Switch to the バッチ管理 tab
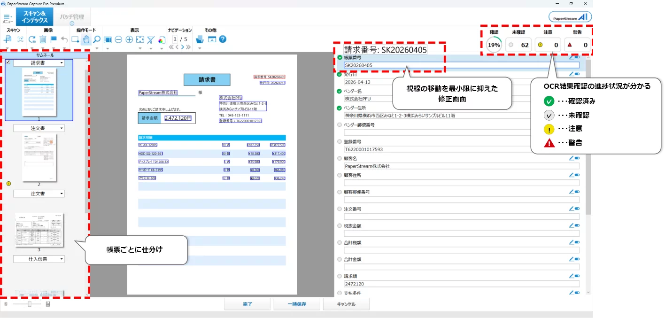The image size is (665, 318). [72, 17]
